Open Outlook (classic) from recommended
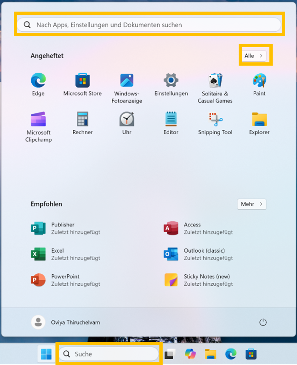 (198, 254)
